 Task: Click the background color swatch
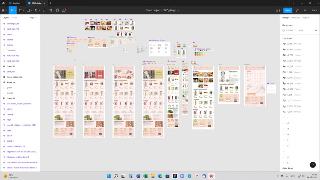[284, 30]
